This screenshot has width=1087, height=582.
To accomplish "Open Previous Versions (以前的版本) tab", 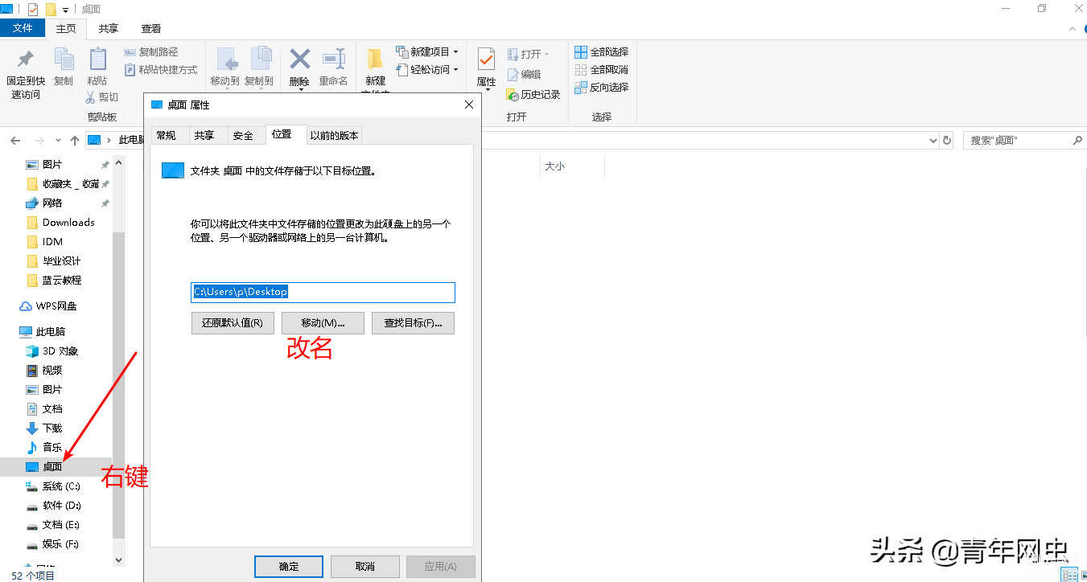I will 334,135.
